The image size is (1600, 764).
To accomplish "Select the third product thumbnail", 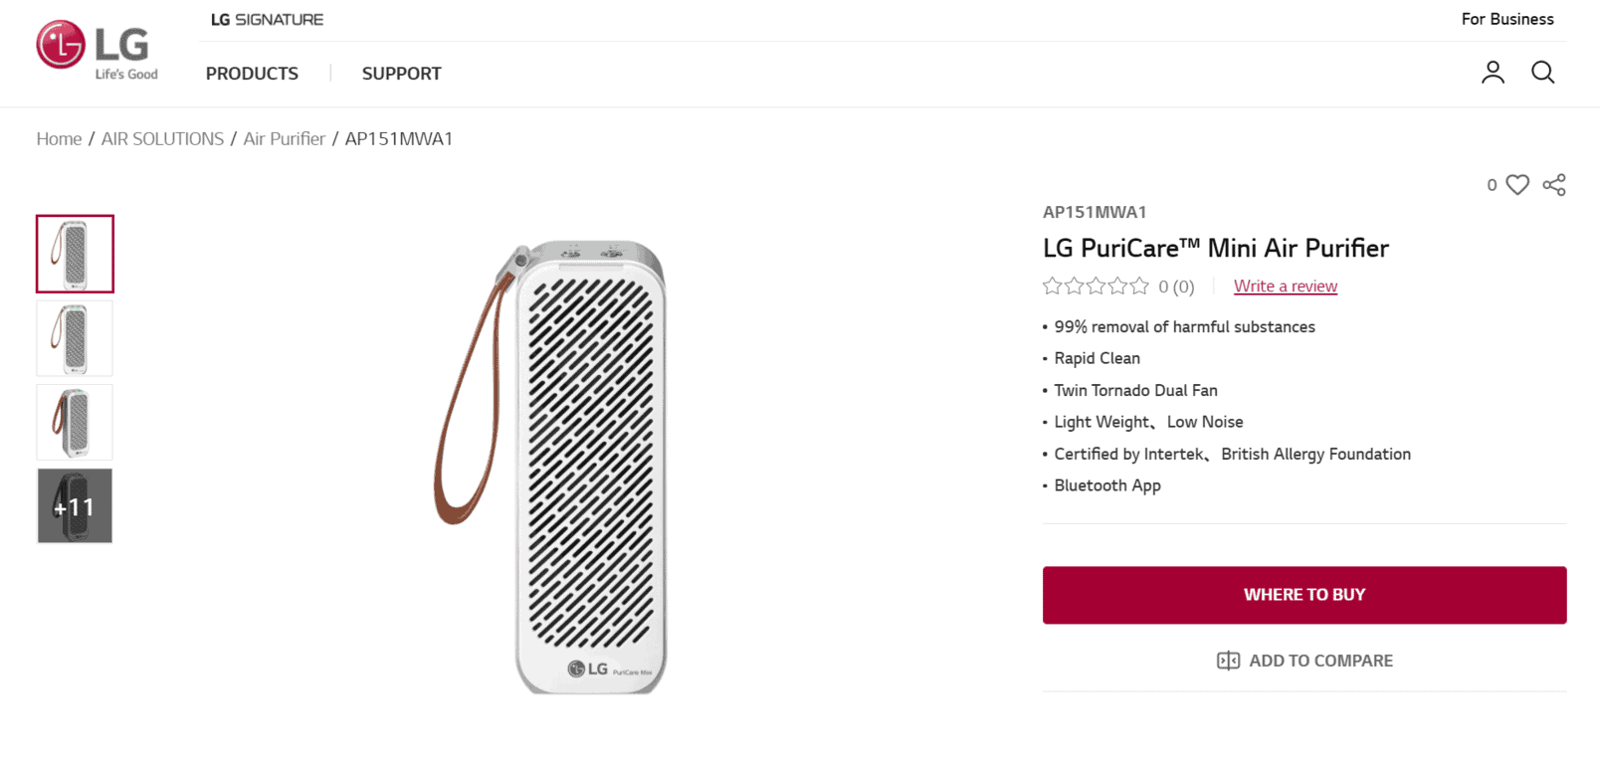I will pos(75,422).
